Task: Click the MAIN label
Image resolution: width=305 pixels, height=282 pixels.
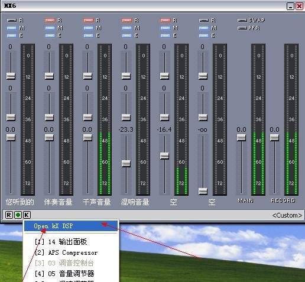Action: [x=245, y=200]
